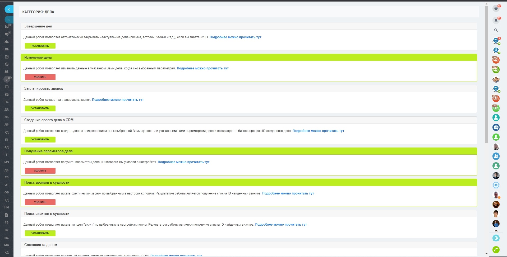Click the 'КАТЕГОРИЯ: ДЕЛА' heading
The image size is (507, 257).
(x=38, y=12)
